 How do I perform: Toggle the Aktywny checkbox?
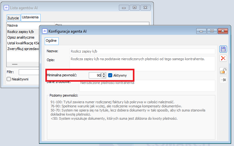tap(110, 75)
